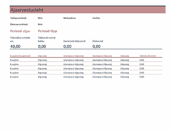Click the Telefon field
This screenshot has width=172, height=132.
(96, 18)
